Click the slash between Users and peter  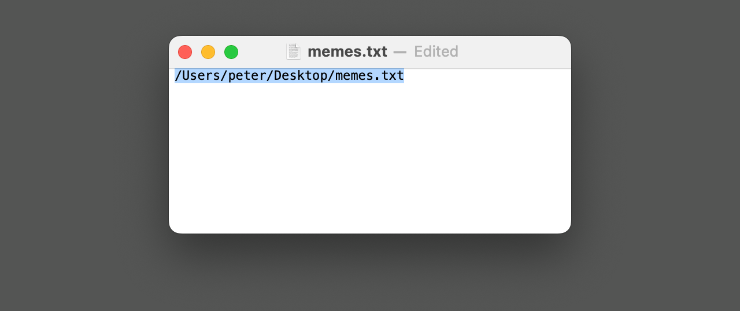pos(224,76)
